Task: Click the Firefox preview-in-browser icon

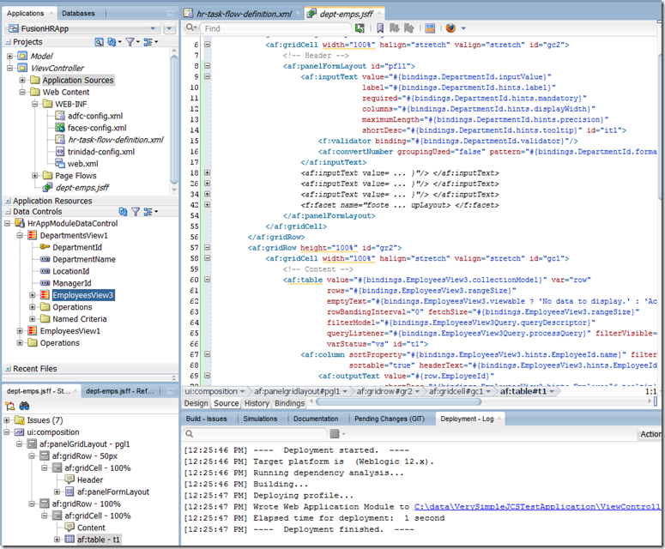Action: (451, 28)
